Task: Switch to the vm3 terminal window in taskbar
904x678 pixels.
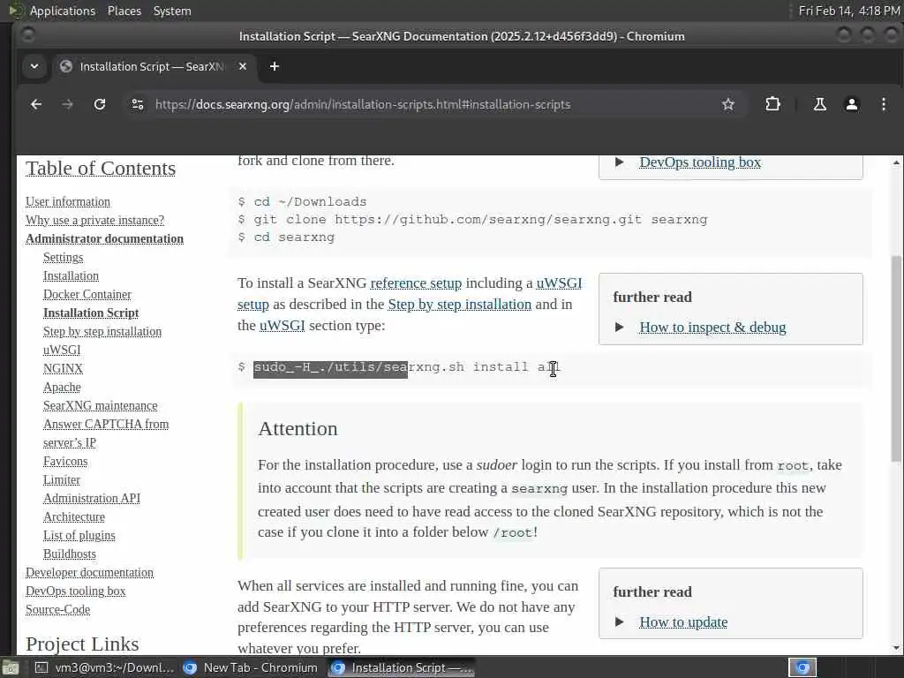Action: 104,667
